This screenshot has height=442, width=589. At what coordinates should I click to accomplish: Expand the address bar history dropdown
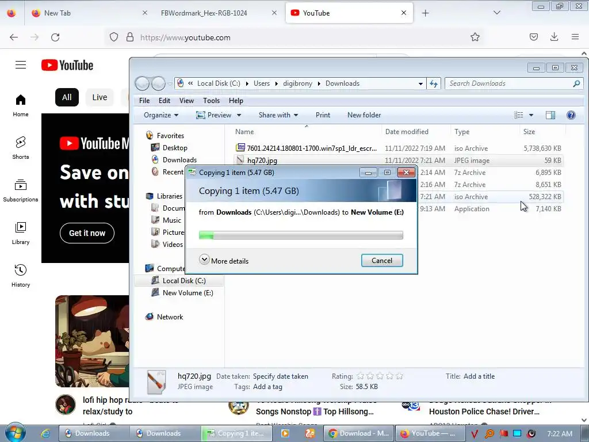click(x=420, y=84)
